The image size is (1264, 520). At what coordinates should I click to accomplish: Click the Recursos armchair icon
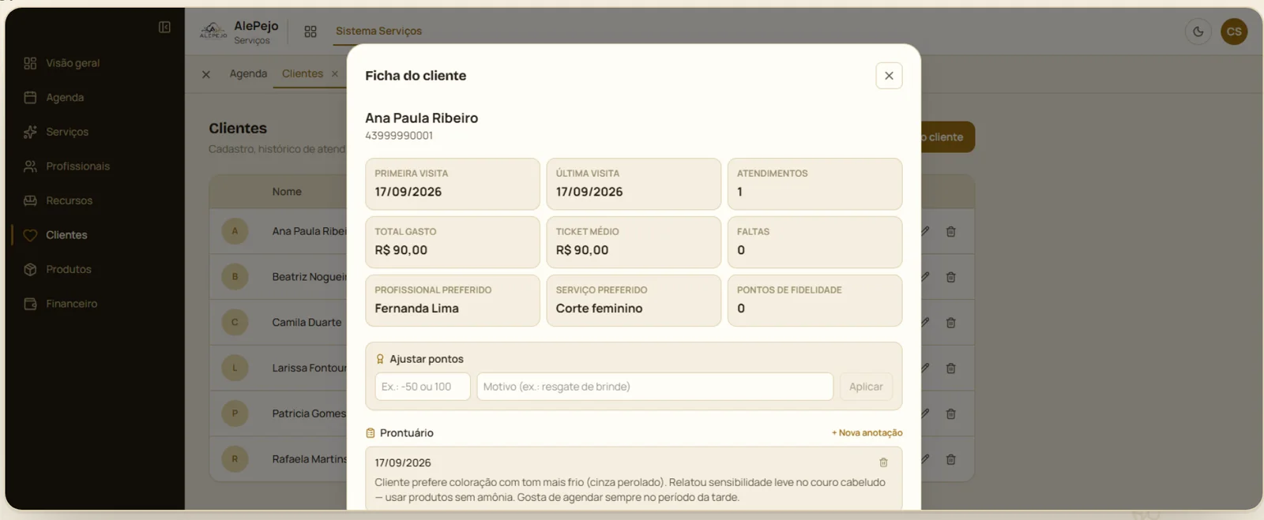click(x=30, y=200)
